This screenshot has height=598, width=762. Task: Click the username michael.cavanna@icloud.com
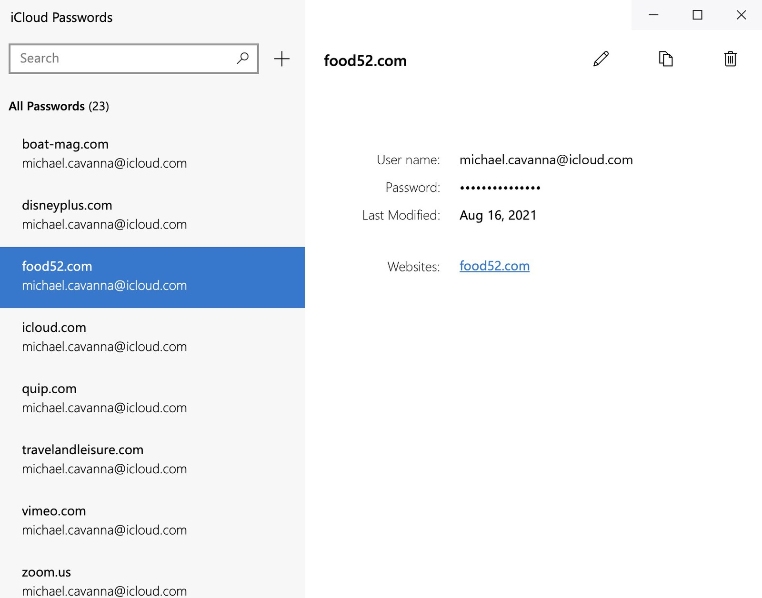pos(546,160)
